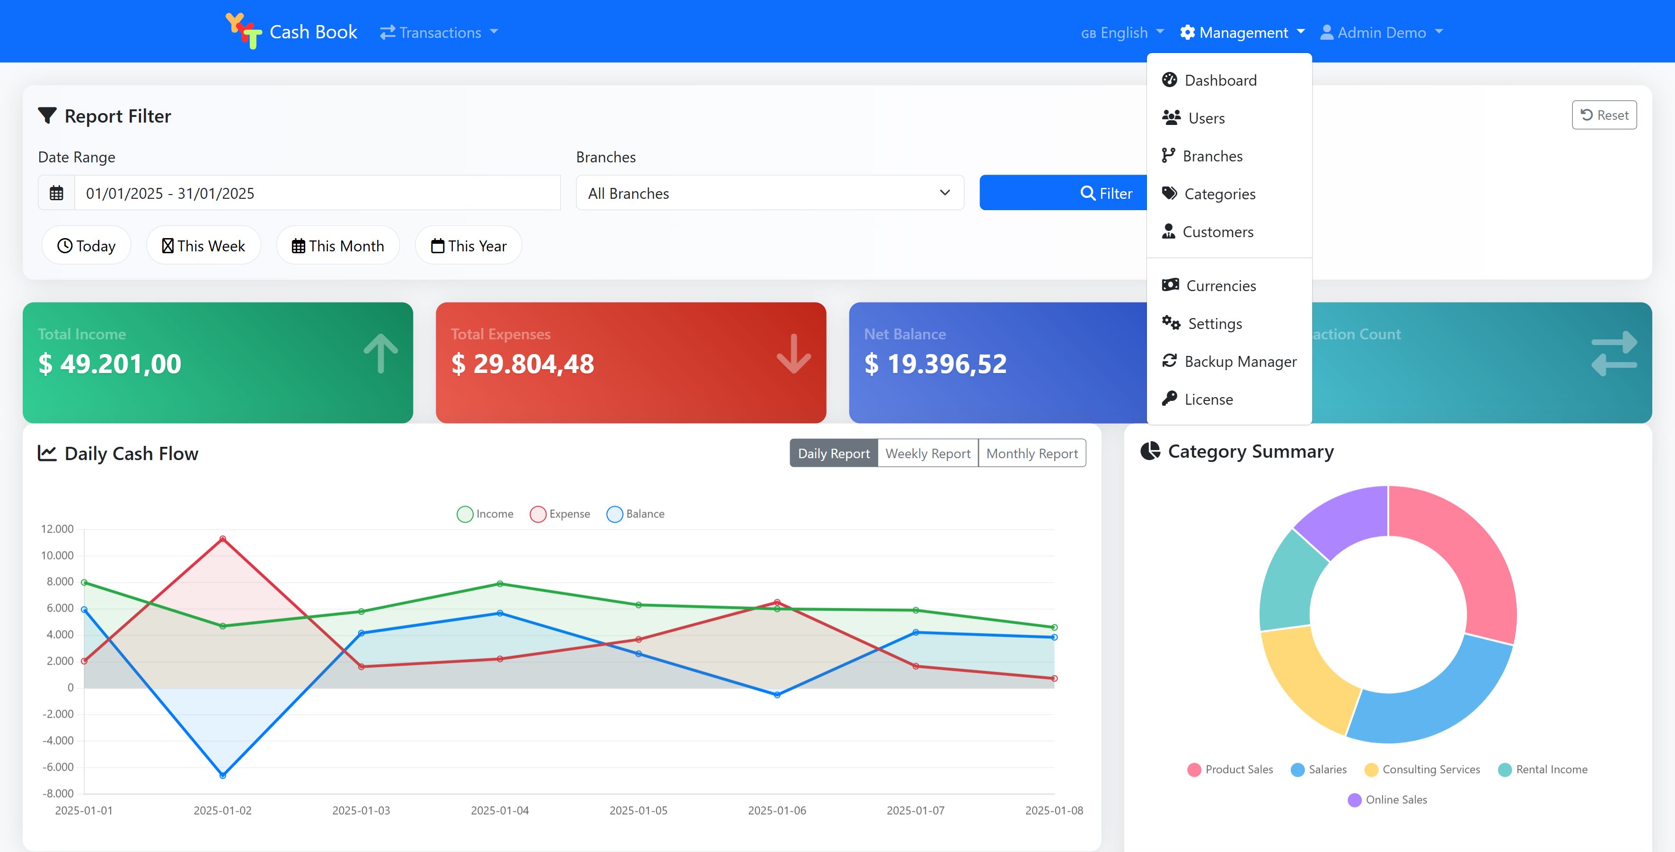Open the All Branches dropdown
The image size is (1675, 852).
tap(769, 193)
